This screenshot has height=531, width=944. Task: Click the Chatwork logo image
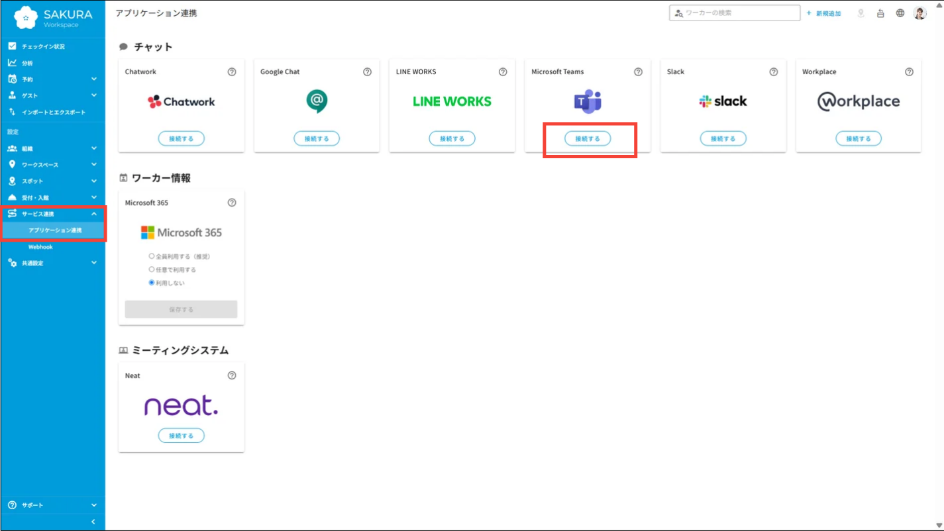(x=182, y=101)
